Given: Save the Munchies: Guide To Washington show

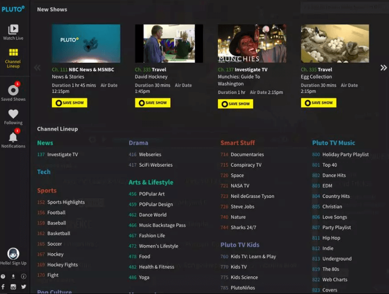Looking at the screenshot, I should click(235, 104).
